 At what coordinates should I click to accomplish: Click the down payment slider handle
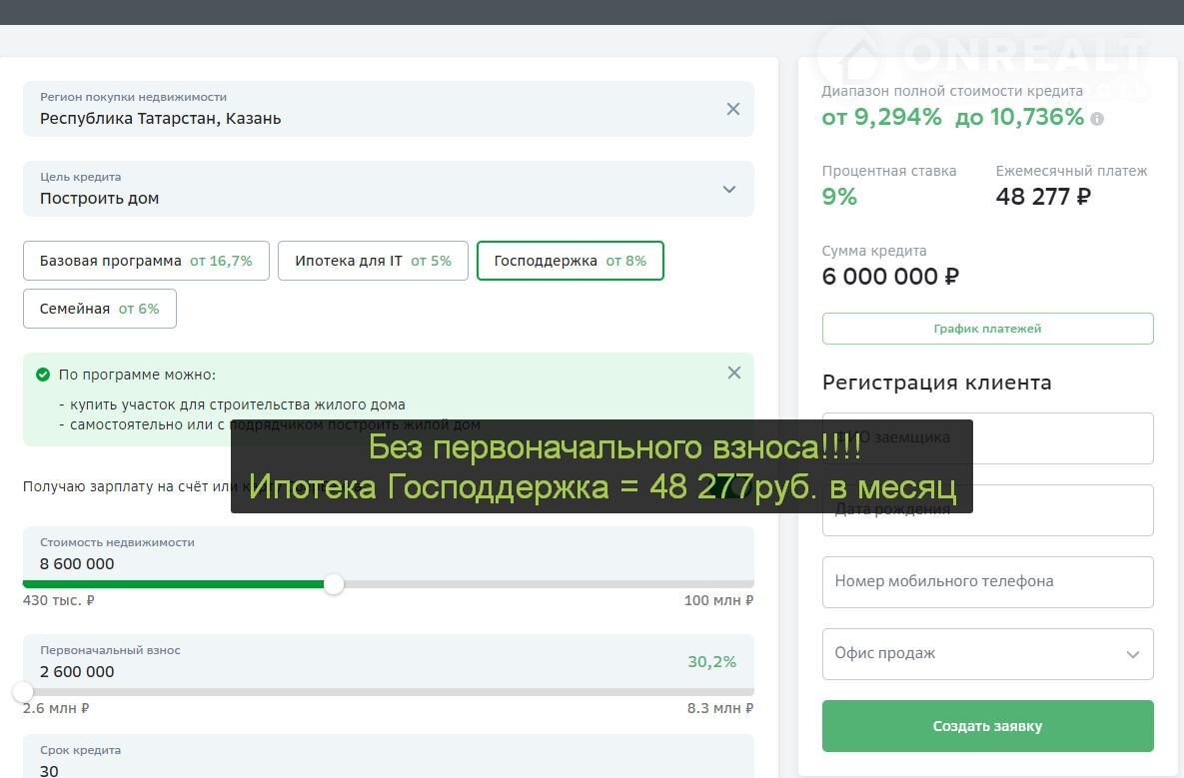point(23,691)
